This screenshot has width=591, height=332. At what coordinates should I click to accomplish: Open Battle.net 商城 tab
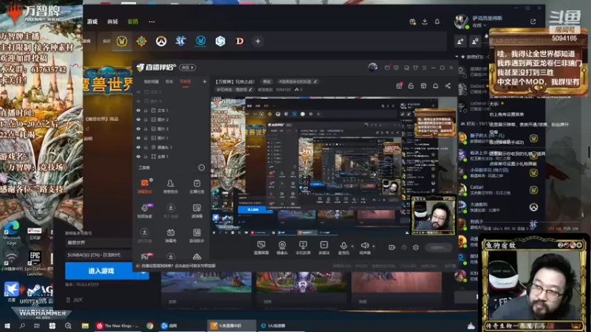113,21
